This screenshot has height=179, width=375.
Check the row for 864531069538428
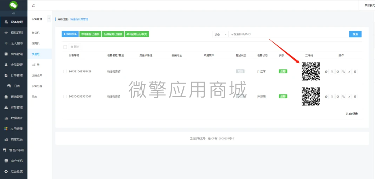tap(65, 72)
